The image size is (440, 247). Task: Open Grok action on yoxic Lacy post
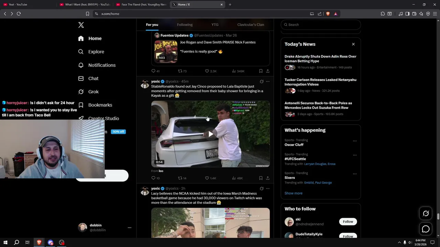(262, 189)
